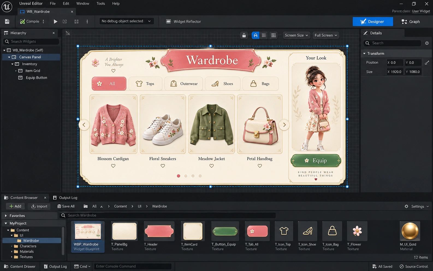433x271 pixels.
Task: Open the Tools menu
Action: click(x=101, y=4)
